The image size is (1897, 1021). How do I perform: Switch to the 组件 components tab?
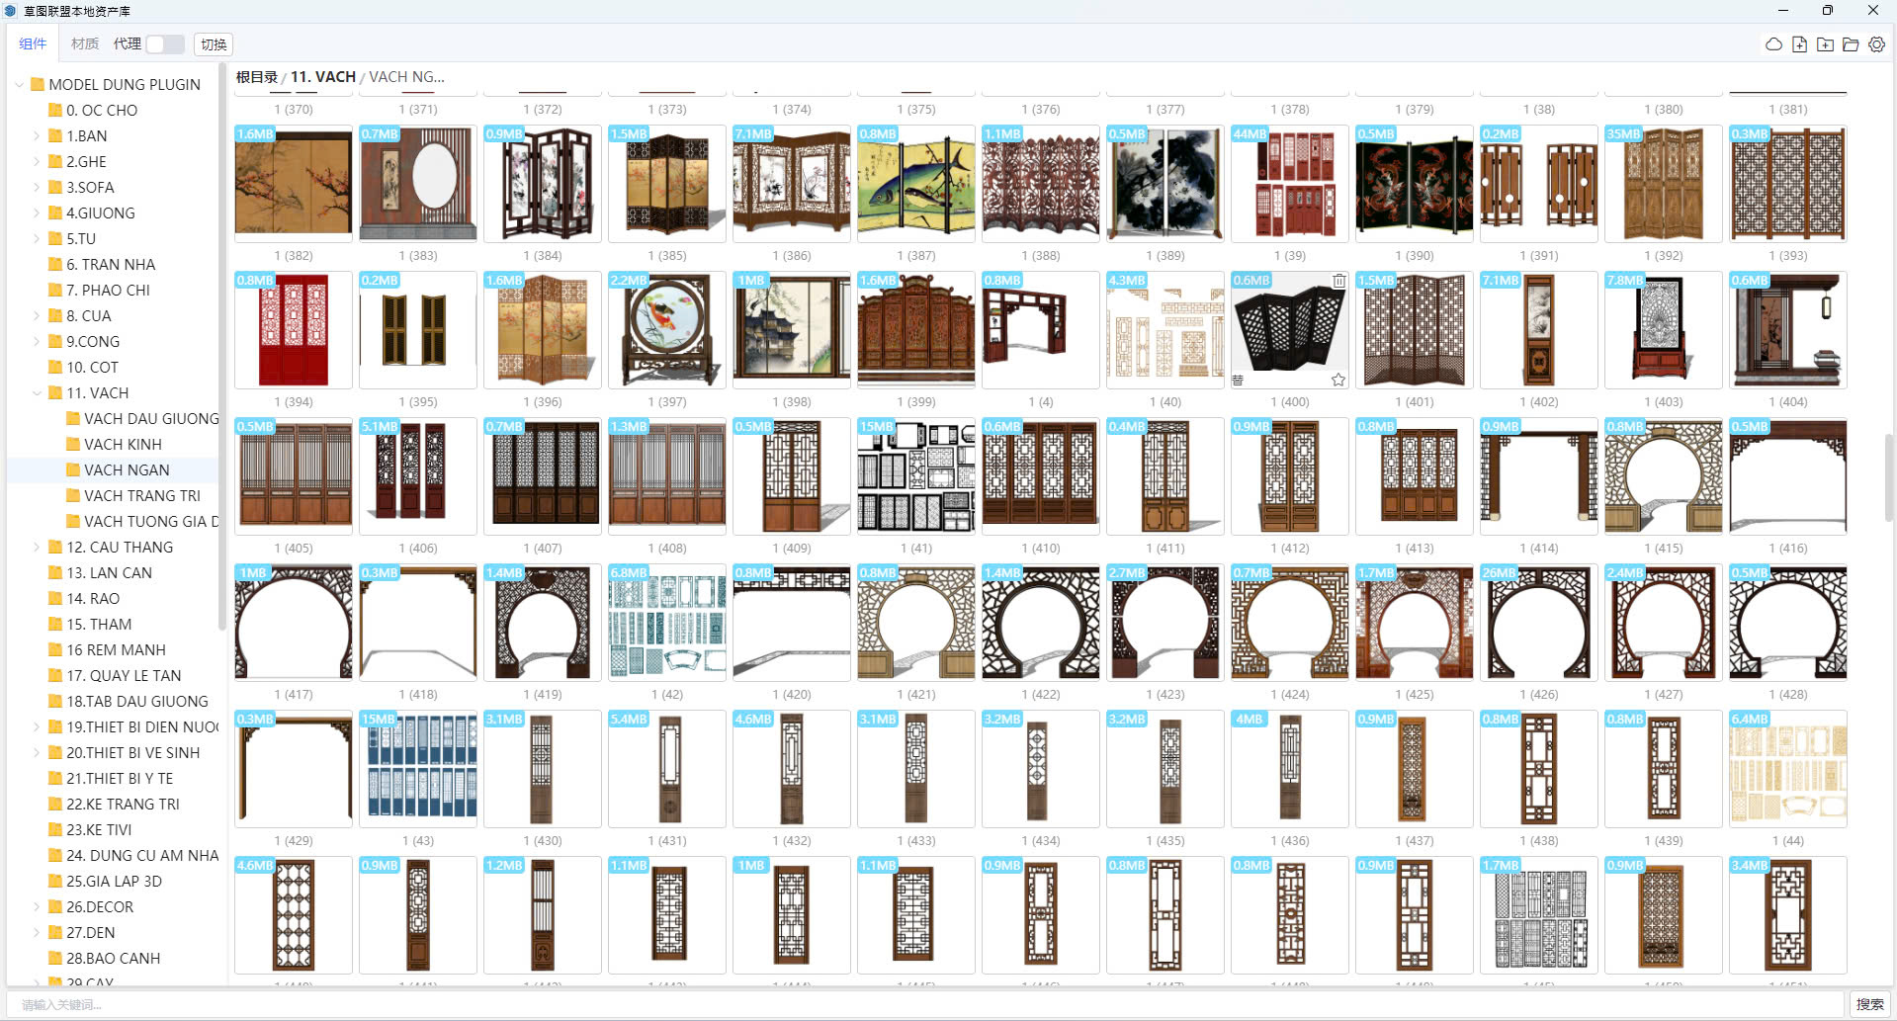33,44
